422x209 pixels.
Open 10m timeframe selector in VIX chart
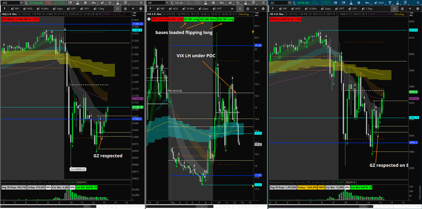click(222, 3)
